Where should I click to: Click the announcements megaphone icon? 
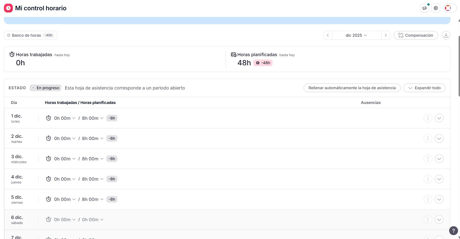(424, 8)
